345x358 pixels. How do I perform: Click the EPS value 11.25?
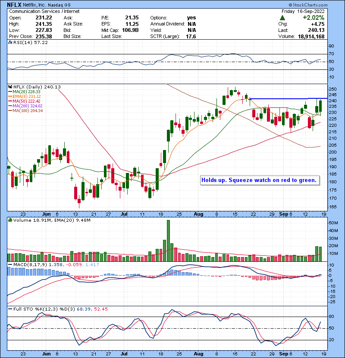pyautogui.click(x=132, y=24)
